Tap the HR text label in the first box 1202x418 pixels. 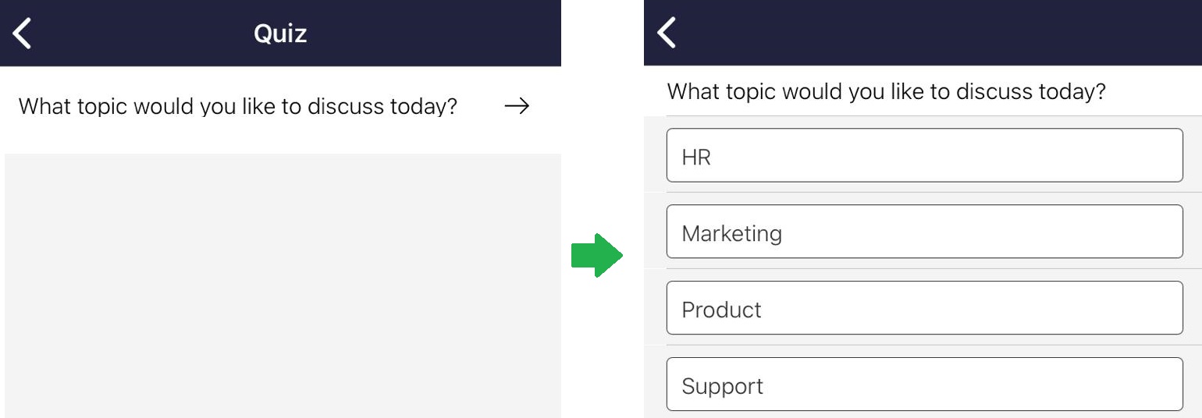[x=696, y=158]
